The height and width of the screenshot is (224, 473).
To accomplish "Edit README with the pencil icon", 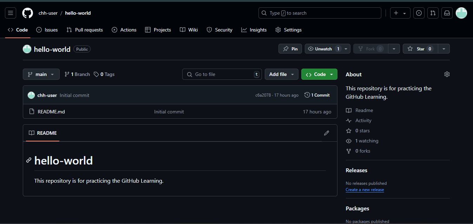I will [327, 133].
